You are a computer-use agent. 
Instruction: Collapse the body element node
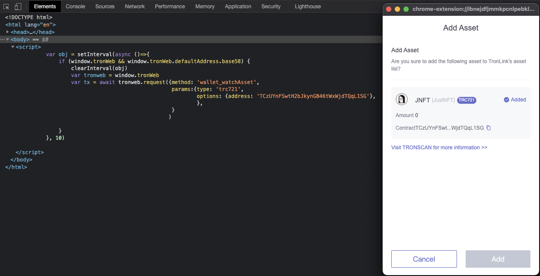7,39
